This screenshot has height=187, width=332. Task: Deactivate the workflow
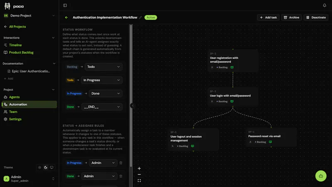coord(316,17)
